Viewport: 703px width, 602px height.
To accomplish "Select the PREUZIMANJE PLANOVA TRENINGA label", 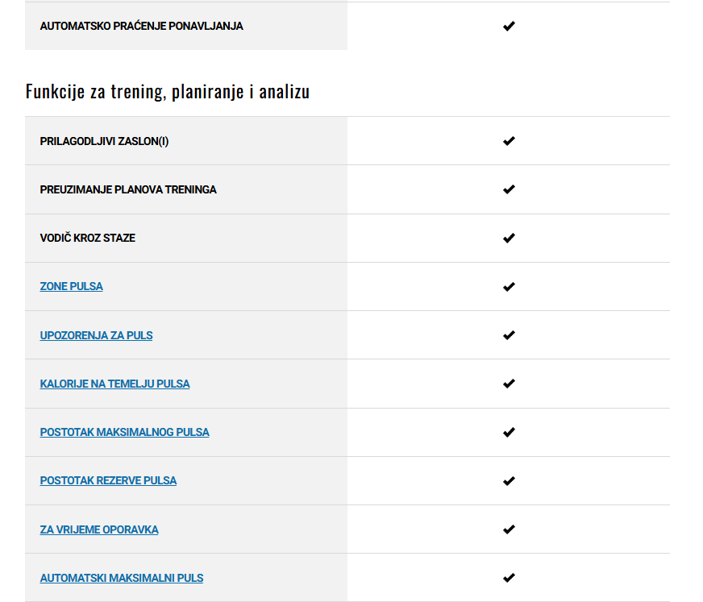I will pyautogui.click(x=128, y=189).
